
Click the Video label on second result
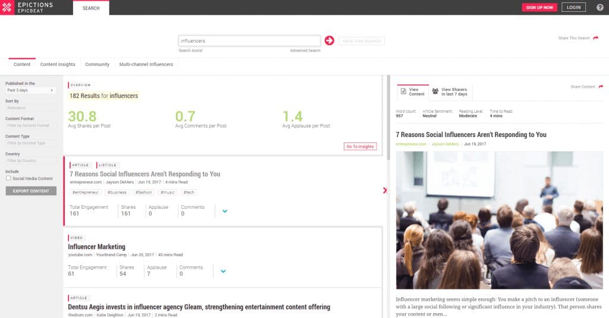point(77,238)
